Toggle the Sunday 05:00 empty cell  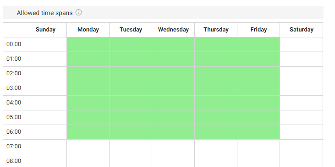(45, 117)
